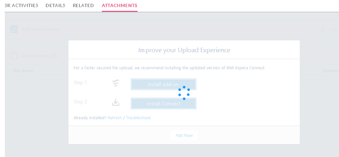The image size is (339, 157).
Task: Open the Details tab
Action: pos(55,5)
